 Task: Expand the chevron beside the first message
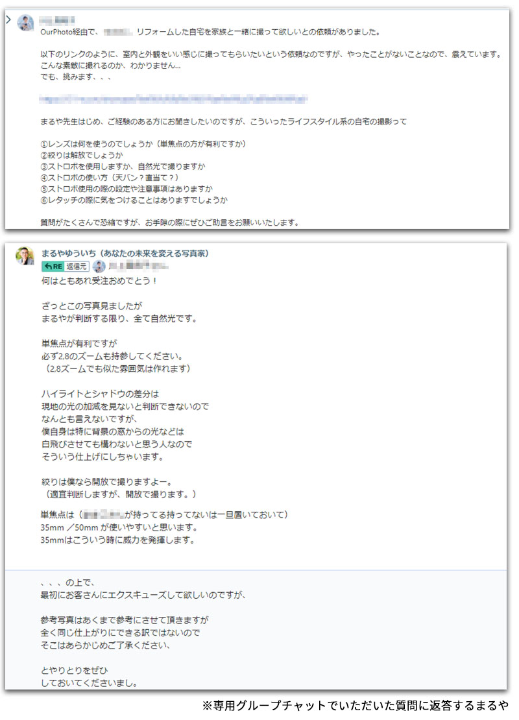(x=8, y=20)
